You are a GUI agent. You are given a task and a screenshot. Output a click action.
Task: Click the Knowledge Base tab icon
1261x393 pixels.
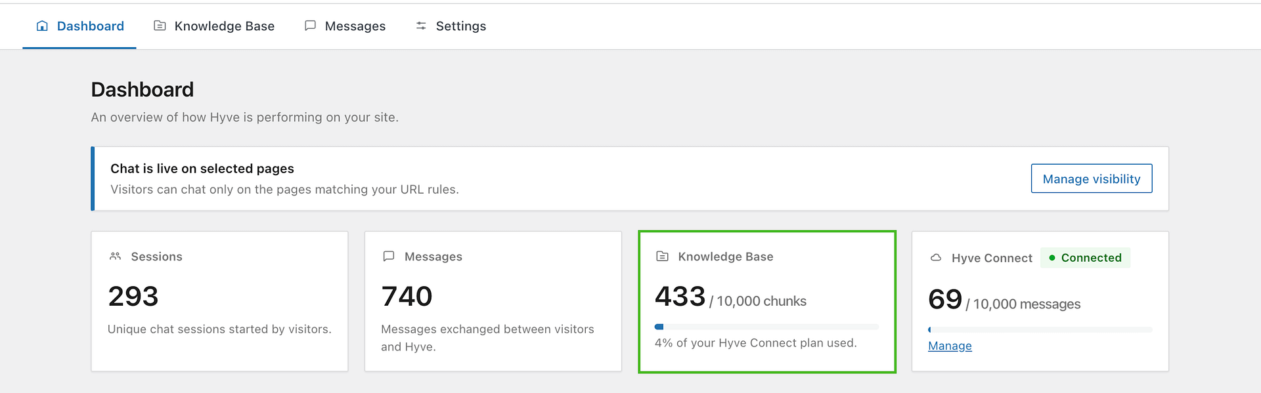click(160, 26)
